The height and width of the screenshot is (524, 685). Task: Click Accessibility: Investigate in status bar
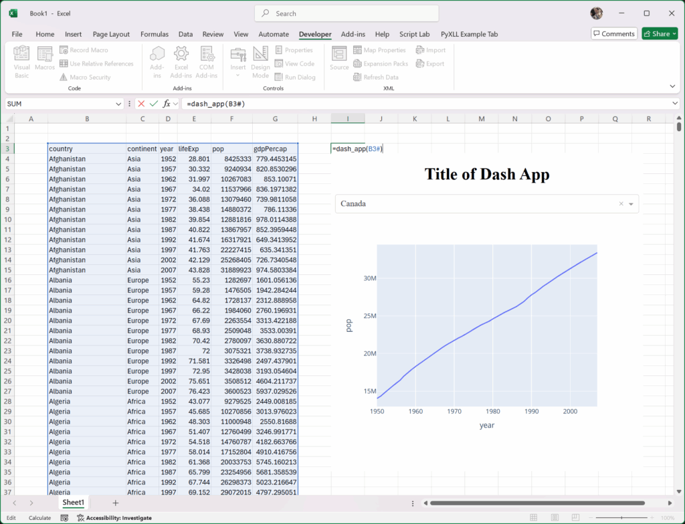coord(114,517)
